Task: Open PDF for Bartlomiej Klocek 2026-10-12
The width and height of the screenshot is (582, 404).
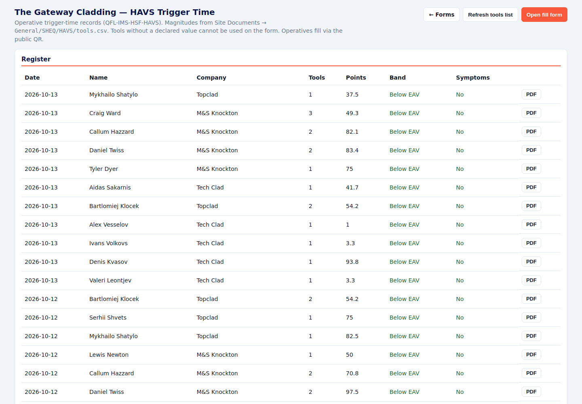Action: 531,299
